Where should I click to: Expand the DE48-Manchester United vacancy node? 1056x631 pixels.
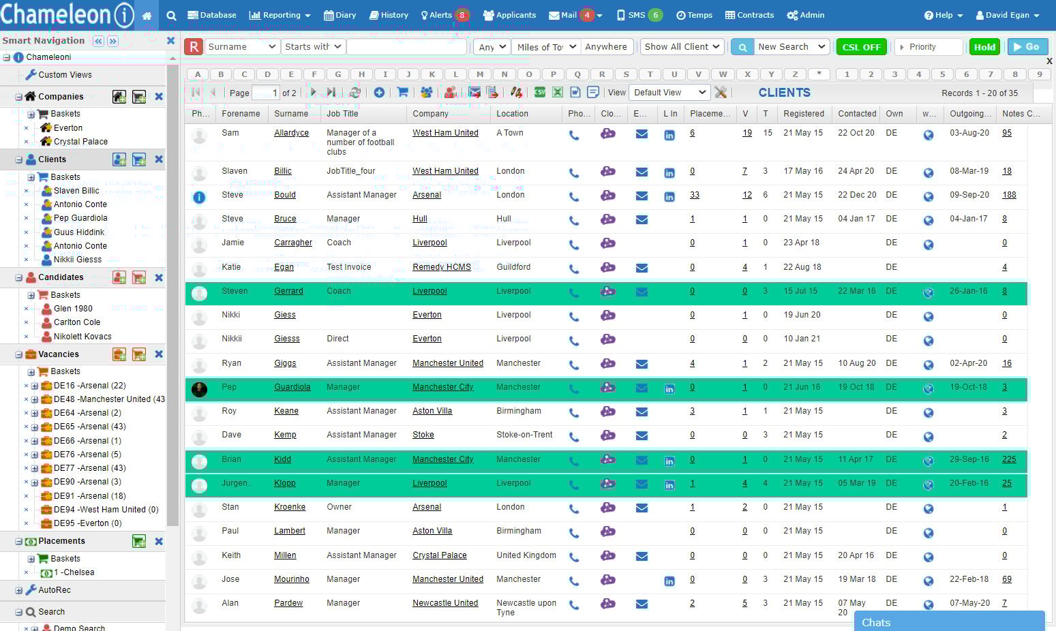point(33,399)
